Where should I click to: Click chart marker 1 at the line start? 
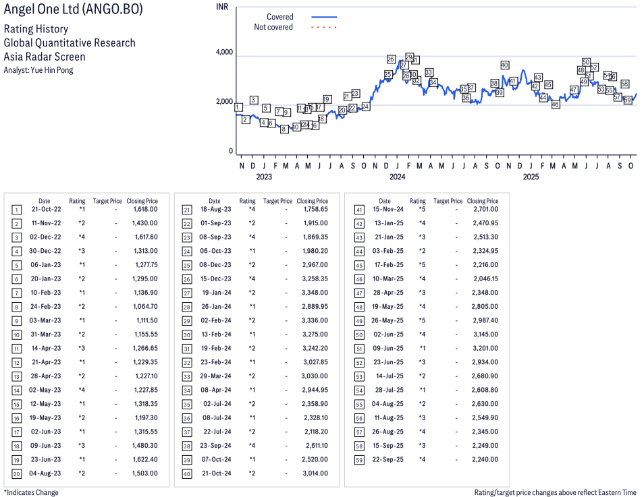pos(238,107)
